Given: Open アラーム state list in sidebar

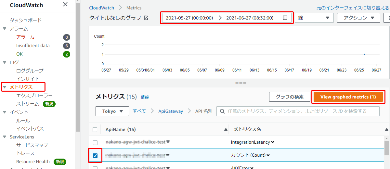Looking at the screenshot, I should pyautogui.click(x=25, y=37).
